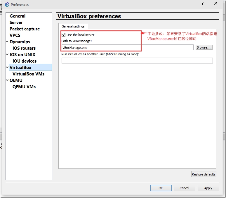Select Server in the preferences list
The image size is (226, 198).
16,23
